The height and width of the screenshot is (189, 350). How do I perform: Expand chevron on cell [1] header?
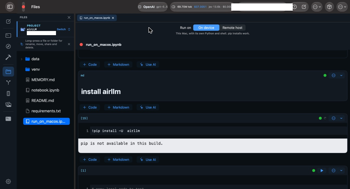(x=341, y=171)
